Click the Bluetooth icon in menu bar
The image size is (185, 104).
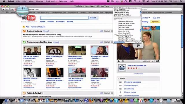tap(139, 1)
